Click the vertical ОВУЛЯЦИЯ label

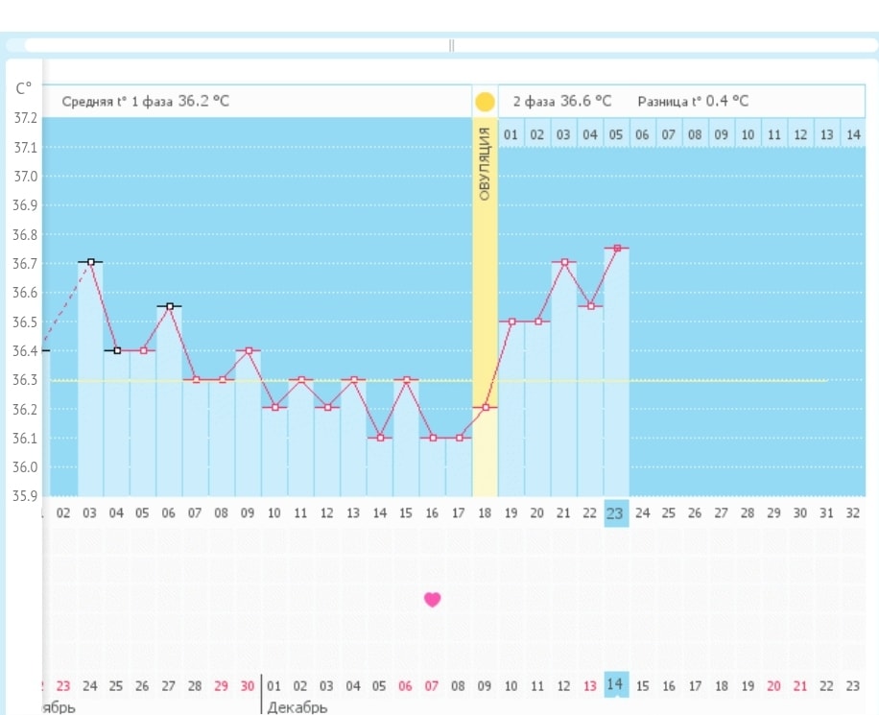(485, 163)
